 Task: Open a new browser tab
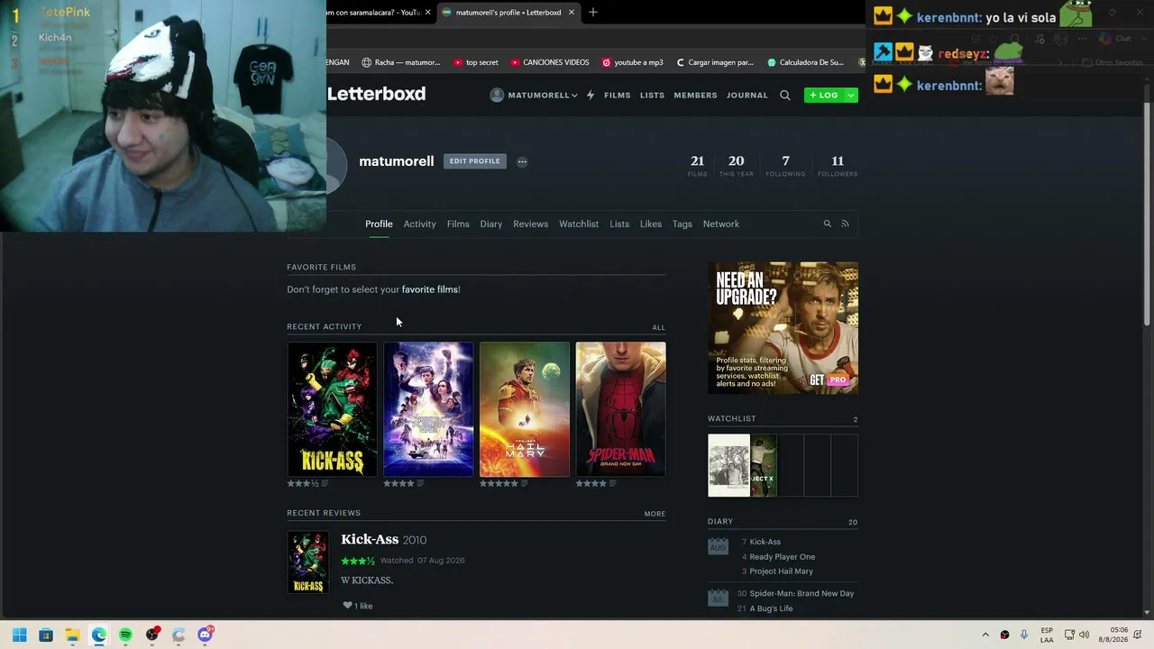tap(593, 13)
